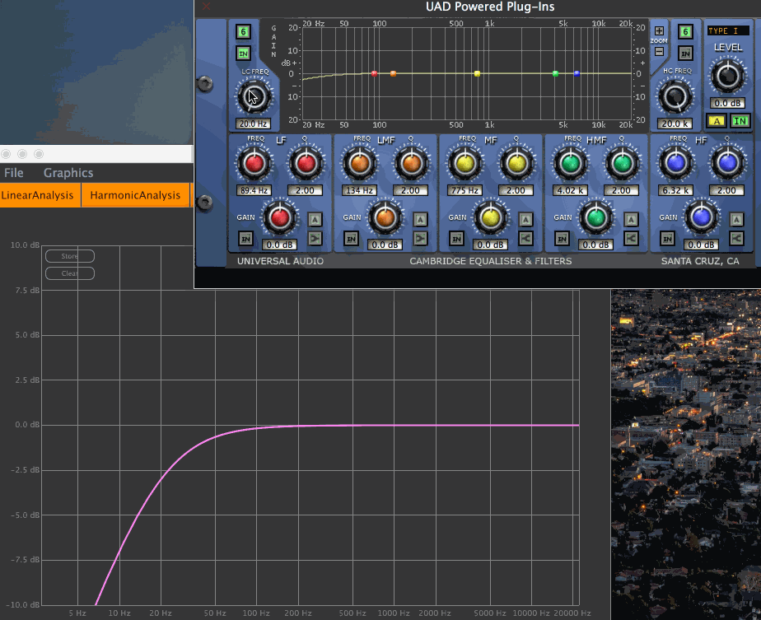Screen dimensions: 761x620
Task: Open the Graphics menu
Action: click(x=68, y=173)
